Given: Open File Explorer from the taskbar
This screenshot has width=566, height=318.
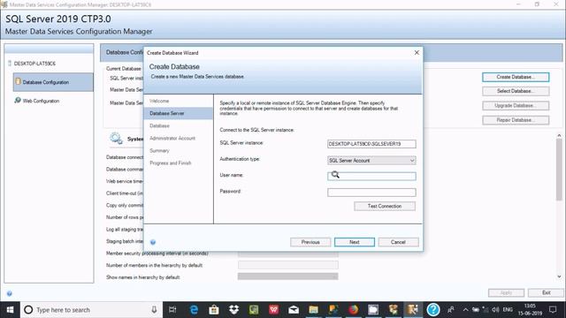Looking at the screenshot, I should click(313, 310).
